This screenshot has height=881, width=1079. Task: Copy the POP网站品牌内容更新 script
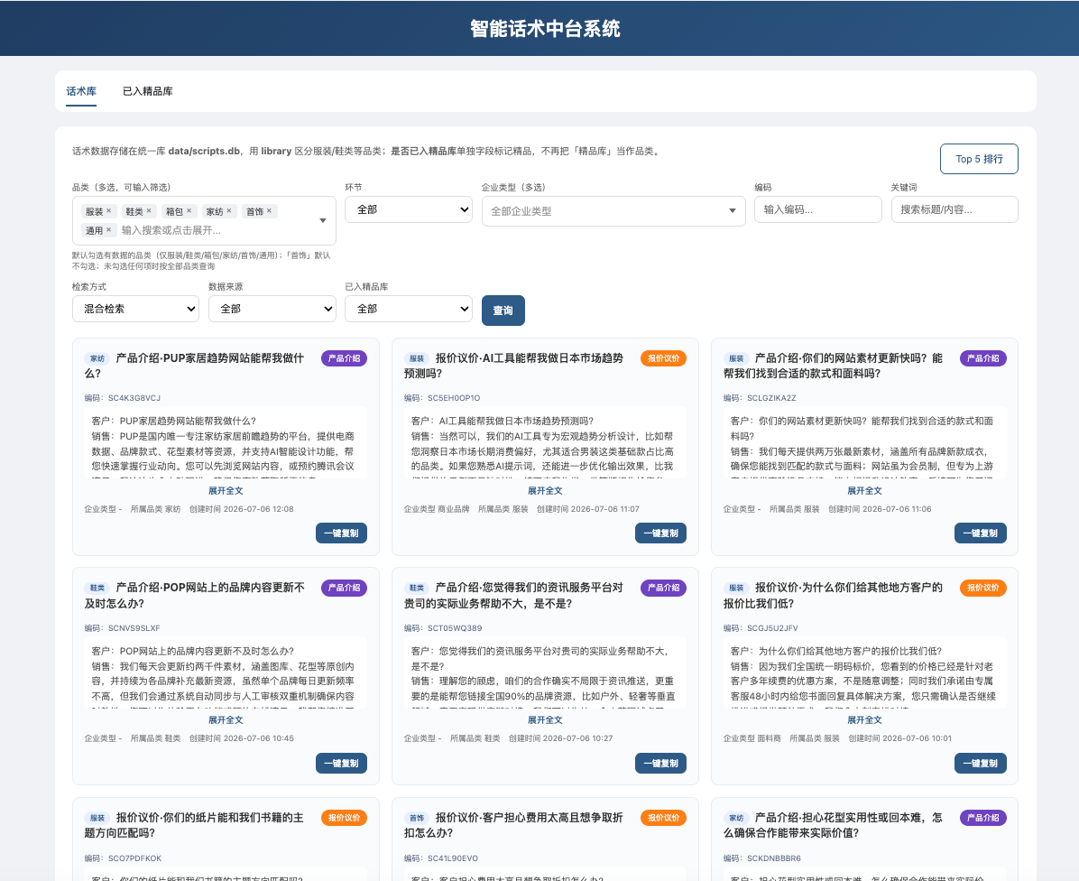[341, 763]
